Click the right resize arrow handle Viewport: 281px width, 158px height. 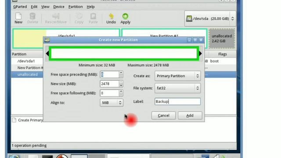pos(201,54)
